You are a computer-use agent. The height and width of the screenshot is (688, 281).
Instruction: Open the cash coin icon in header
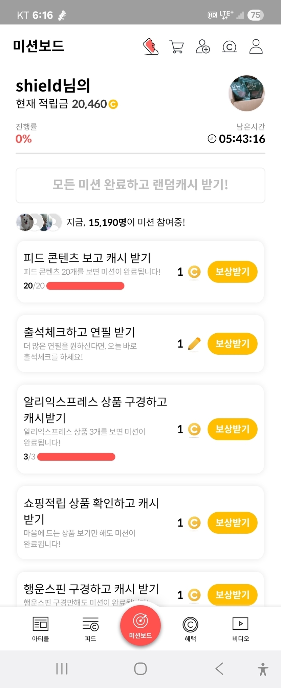[229, 46]
